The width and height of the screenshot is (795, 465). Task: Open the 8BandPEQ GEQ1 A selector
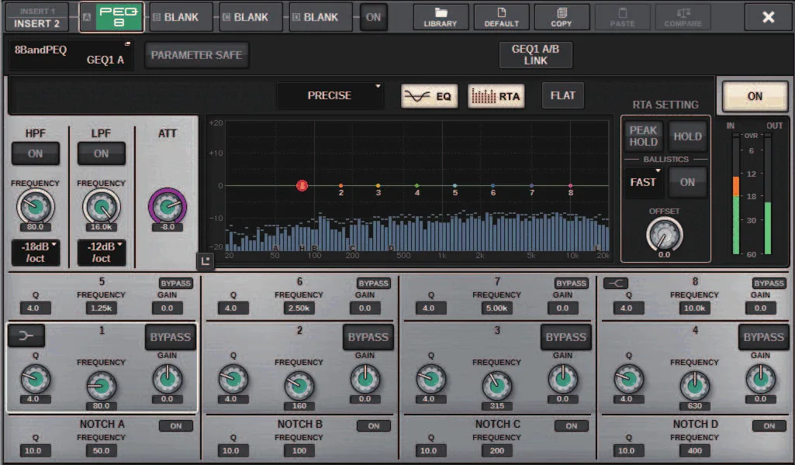pyautogui.click(x=71, y=55)
